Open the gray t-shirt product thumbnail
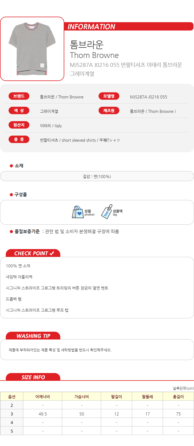Screen dimensions: 194x446 (x=32, y=49)
